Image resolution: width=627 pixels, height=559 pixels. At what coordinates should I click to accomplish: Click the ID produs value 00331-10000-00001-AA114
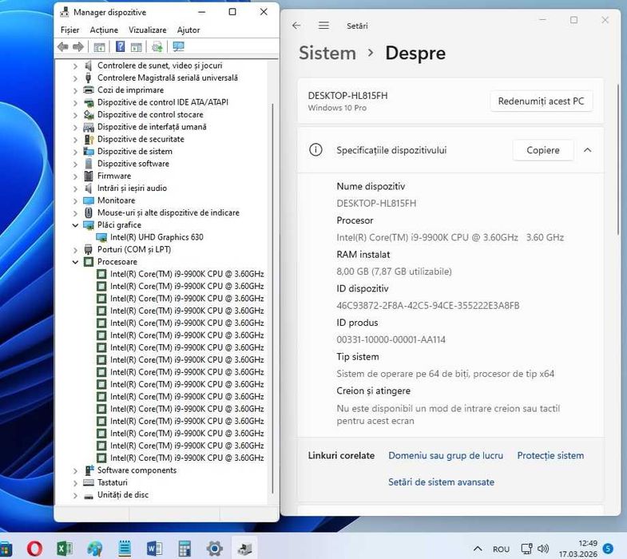[x=391, y=340]
